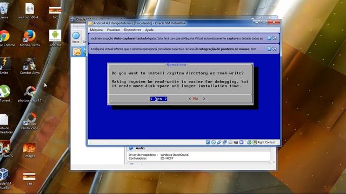Choose No in the Question dialog

click(x=197, y=99)
